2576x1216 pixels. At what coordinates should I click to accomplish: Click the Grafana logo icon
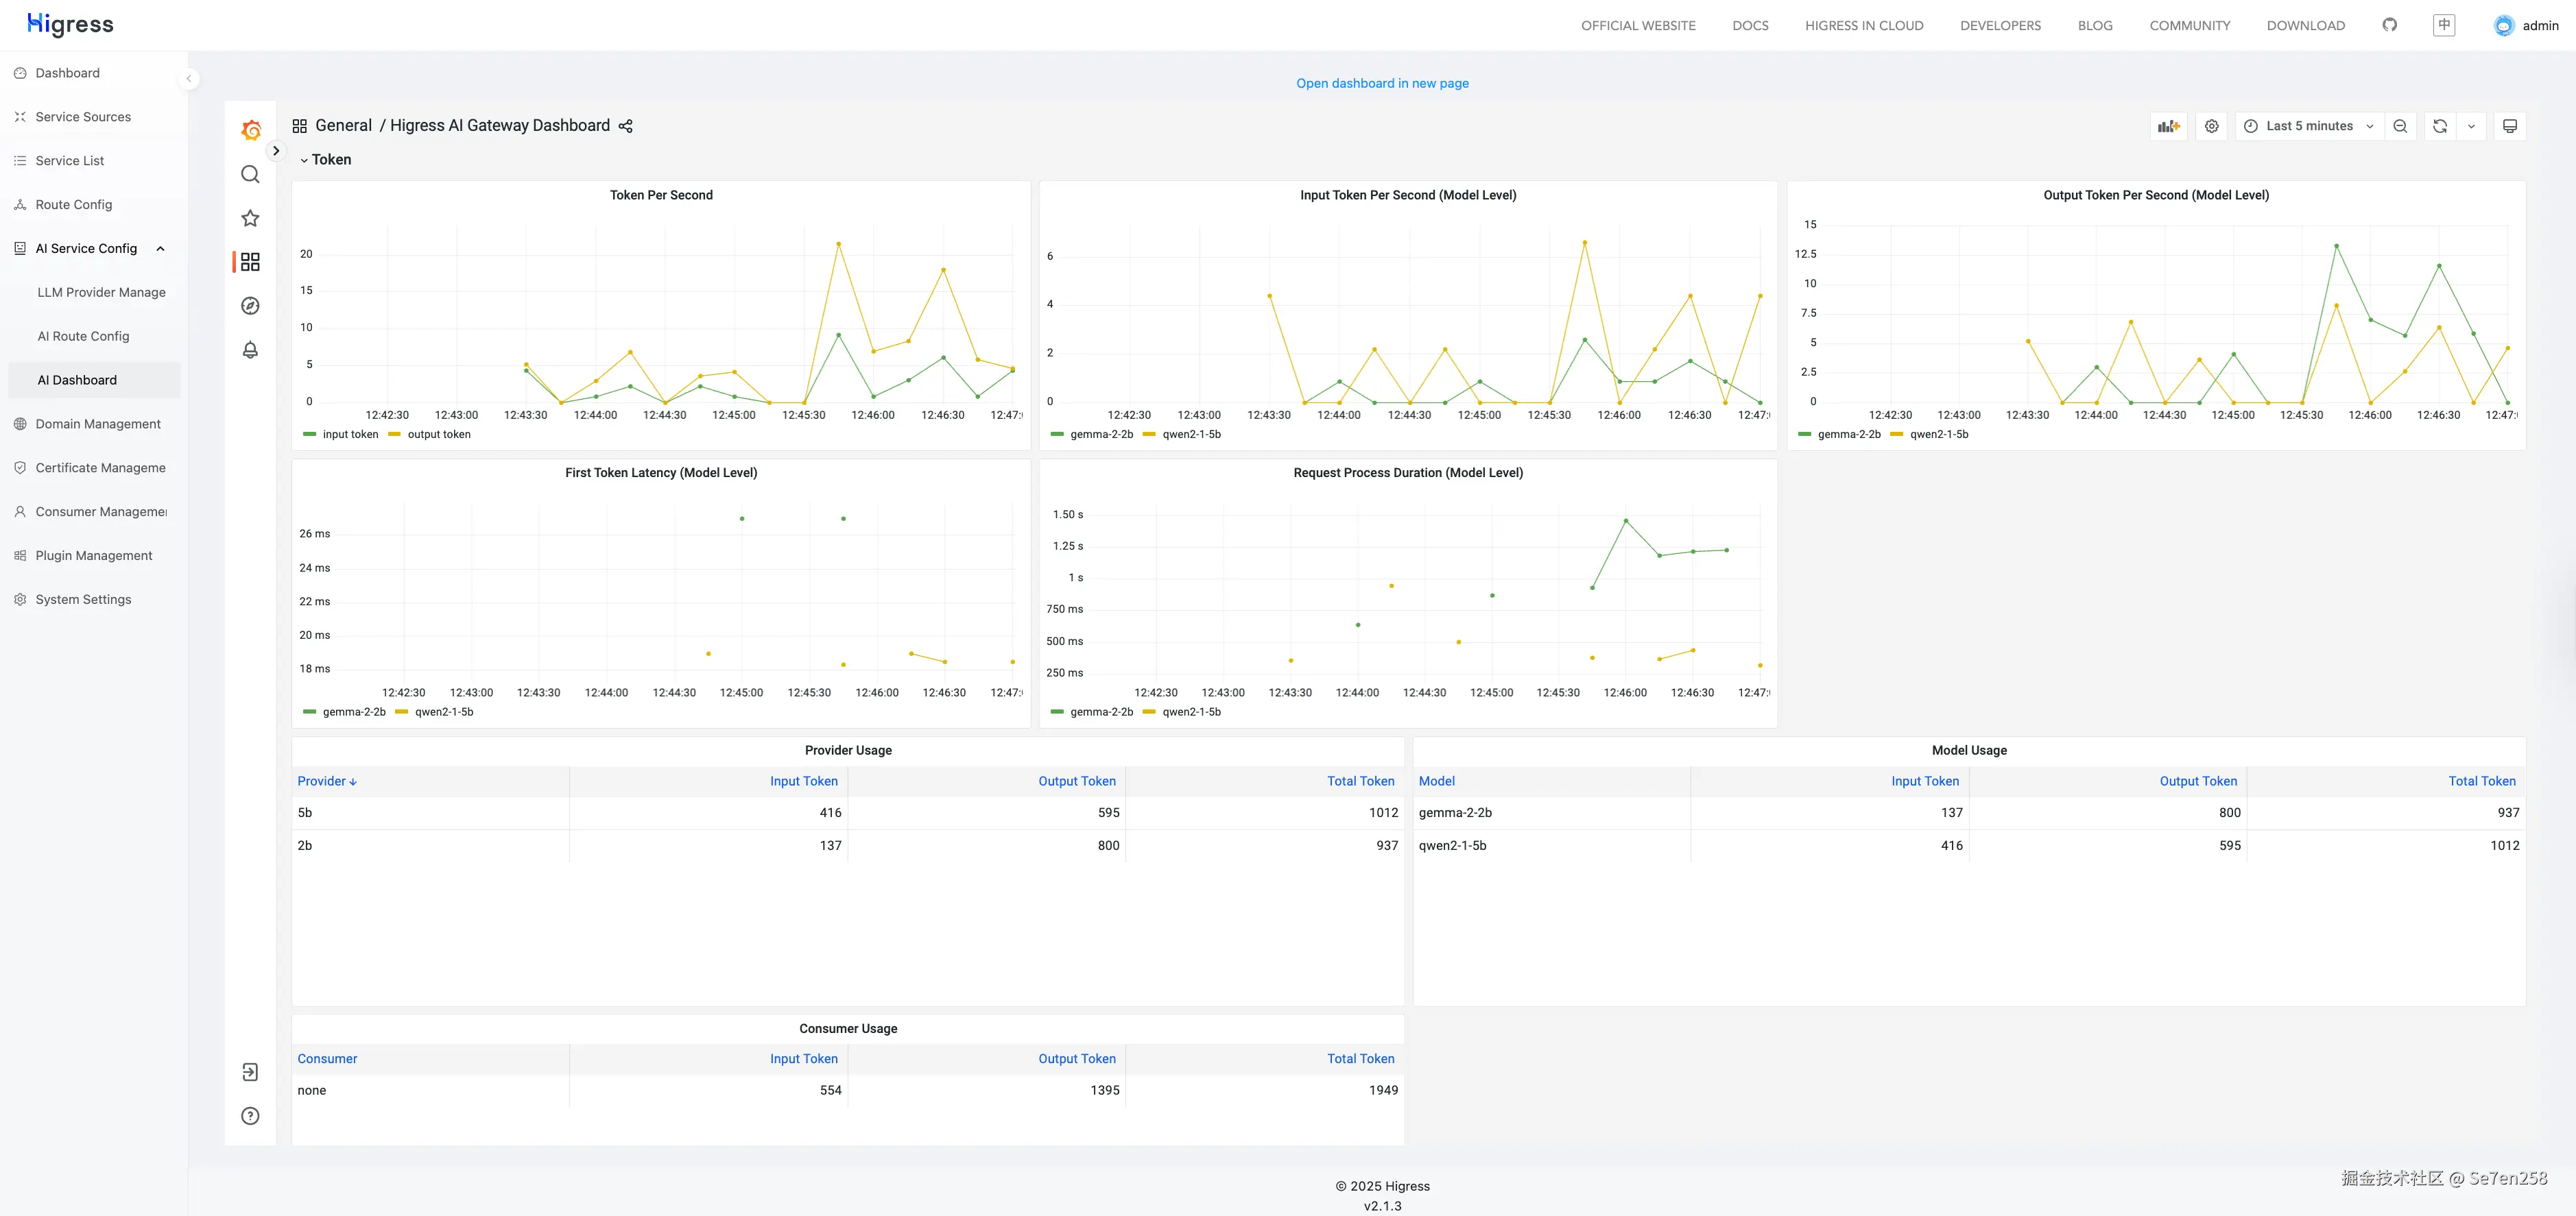[x=251, y=131]
